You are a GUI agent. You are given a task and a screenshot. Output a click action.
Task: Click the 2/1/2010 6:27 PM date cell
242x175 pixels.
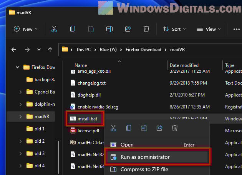(187, 95)
